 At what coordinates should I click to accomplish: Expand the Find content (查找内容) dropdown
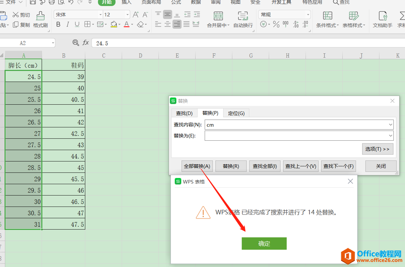(390, 125)
